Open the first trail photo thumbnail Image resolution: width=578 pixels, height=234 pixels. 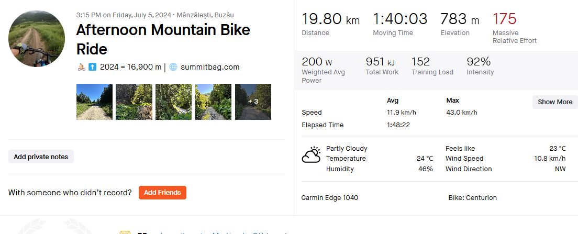point(94,102)
